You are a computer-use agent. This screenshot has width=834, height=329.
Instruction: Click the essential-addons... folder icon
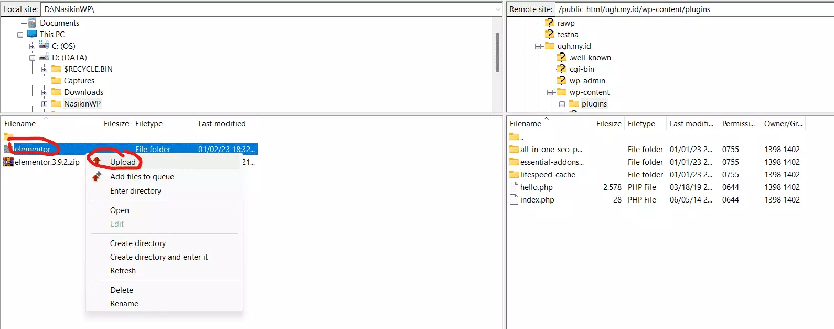click(x=514, y=162)
